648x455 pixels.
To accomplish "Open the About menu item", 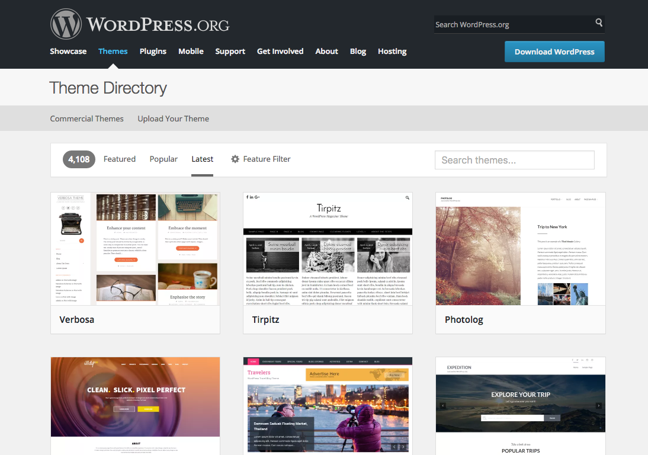I will tap(326, 51).
